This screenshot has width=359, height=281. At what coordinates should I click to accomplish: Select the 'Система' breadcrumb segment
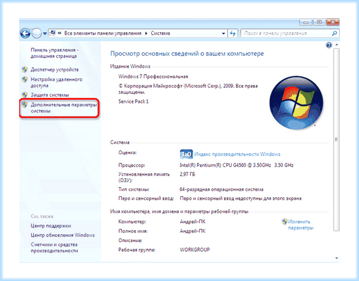pos(160,33)
